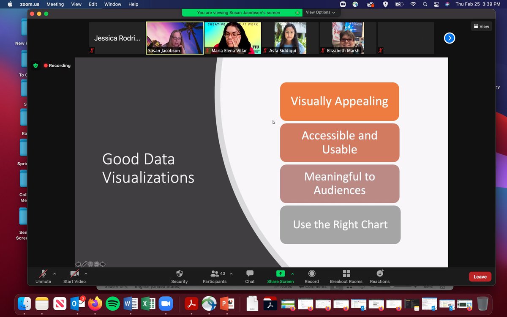Open the Edit menu

click(93, 4)
